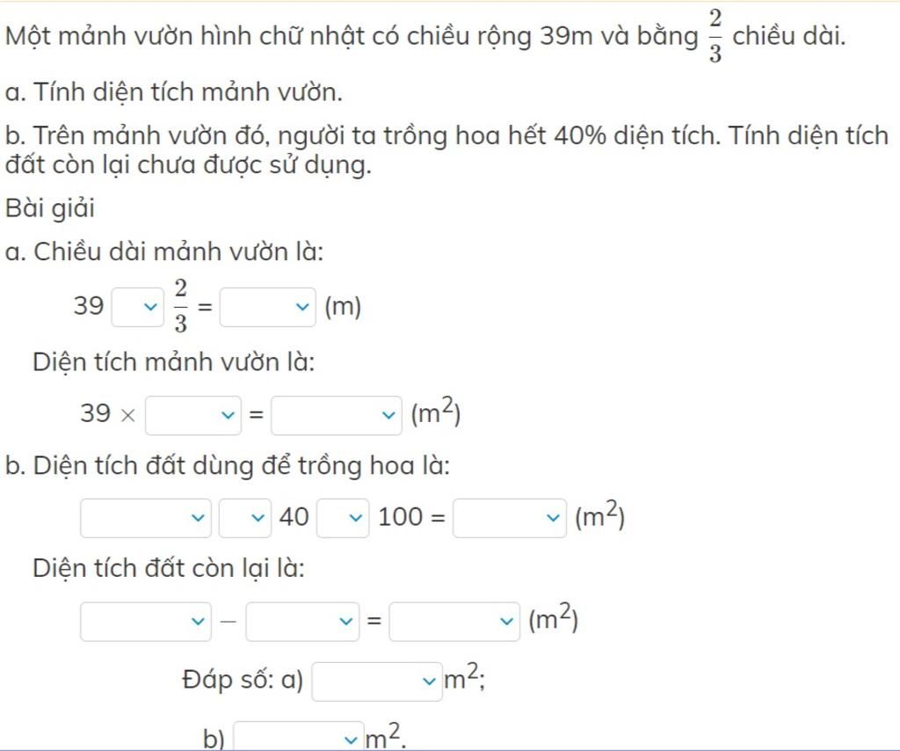
Task: Click the chevron in the box before 40
Action: (x=258, y=518)
